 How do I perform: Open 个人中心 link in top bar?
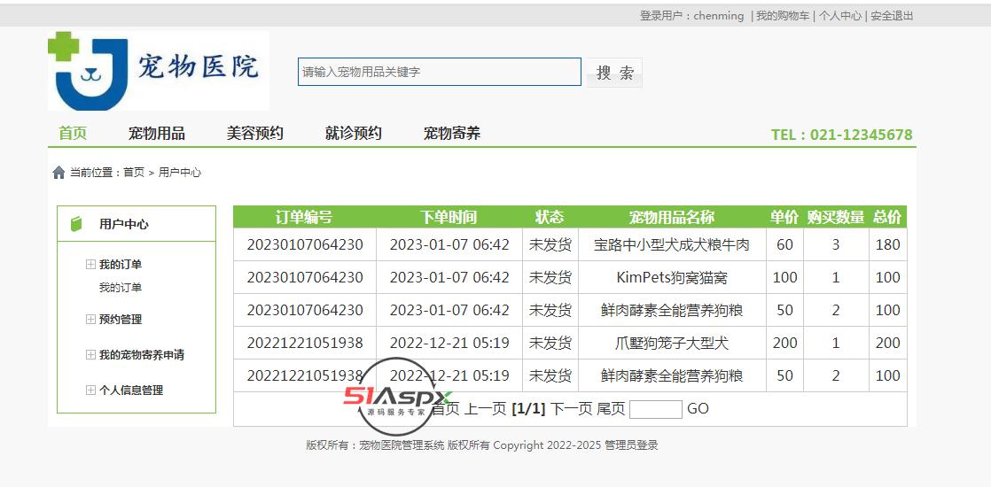tap(840, 16)
